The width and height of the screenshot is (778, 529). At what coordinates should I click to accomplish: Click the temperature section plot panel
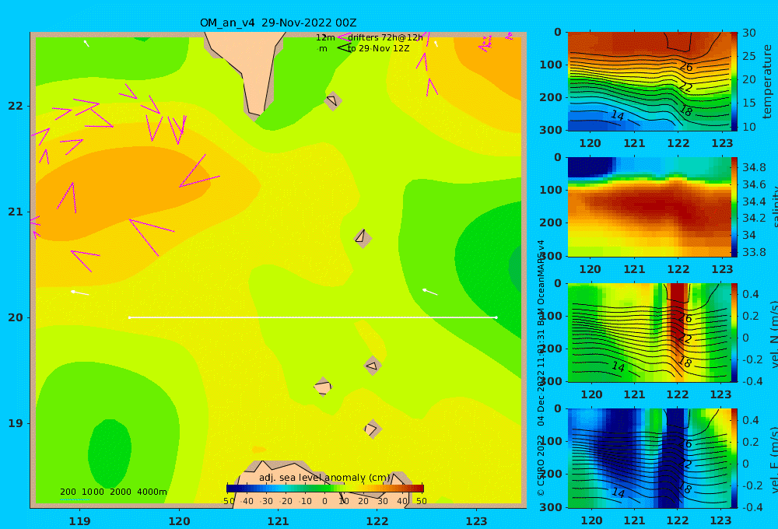649,82
